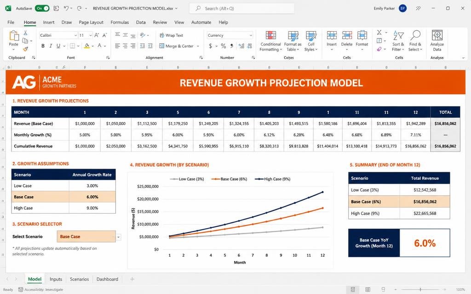The image size is (471, 294).
Task: Center text horizontally
Action: tap(125, 46)
